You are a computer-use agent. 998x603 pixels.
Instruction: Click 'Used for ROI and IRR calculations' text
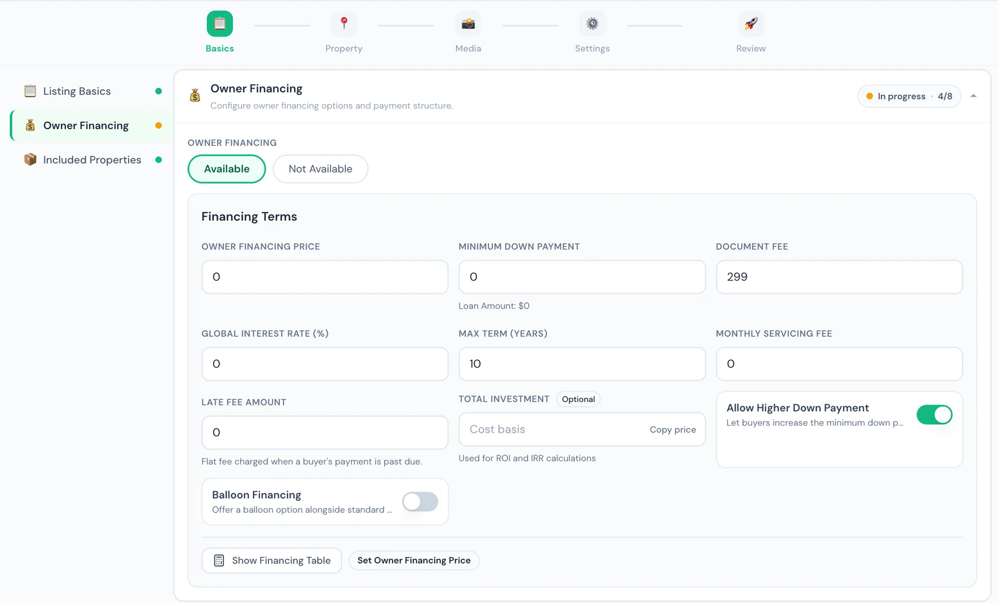(527, 458)
